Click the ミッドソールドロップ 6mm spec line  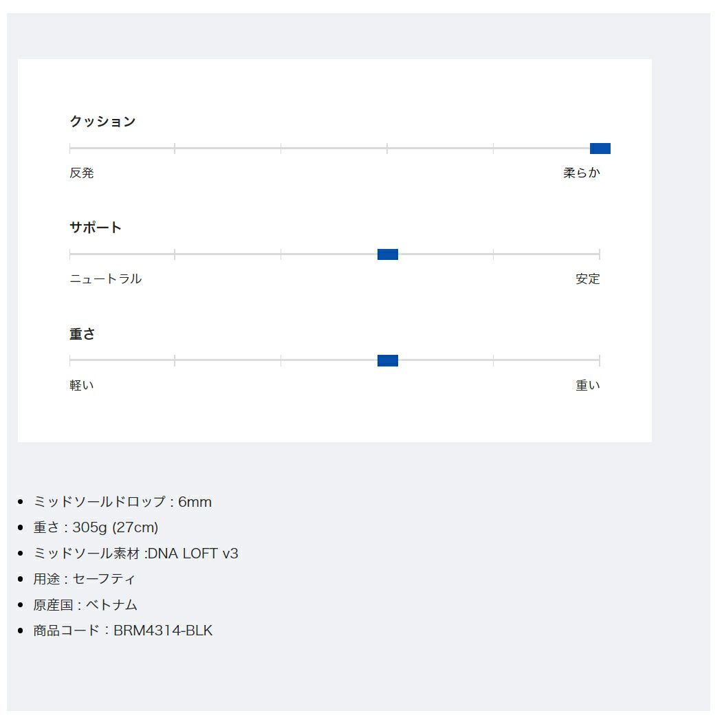(122, 502)
